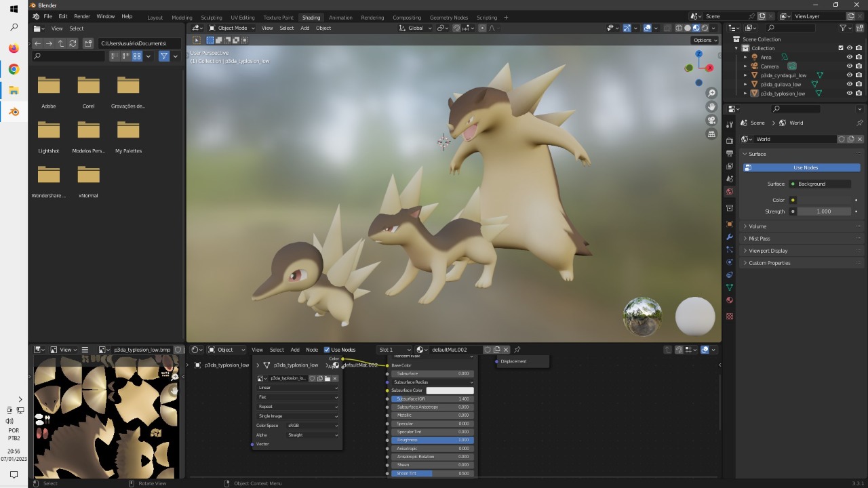The image size is (868, 488).
Task: Toggle the Collection exclude checkbox in outliner
Action: point(841,48)
